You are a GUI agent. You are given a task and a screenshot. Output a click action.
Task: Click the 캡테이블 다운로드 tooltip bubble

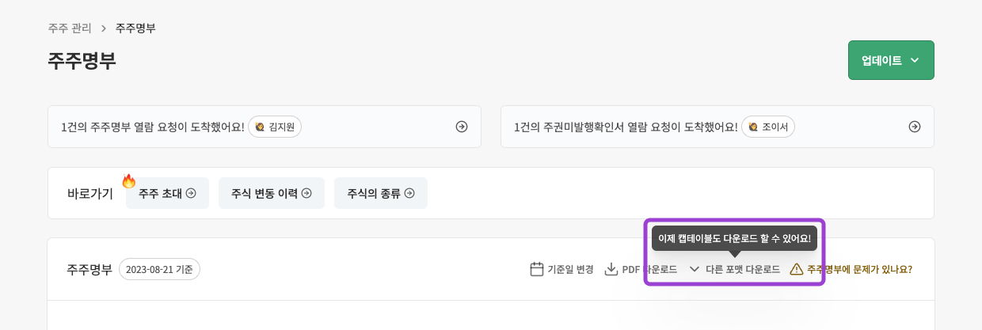pos(734,238)
